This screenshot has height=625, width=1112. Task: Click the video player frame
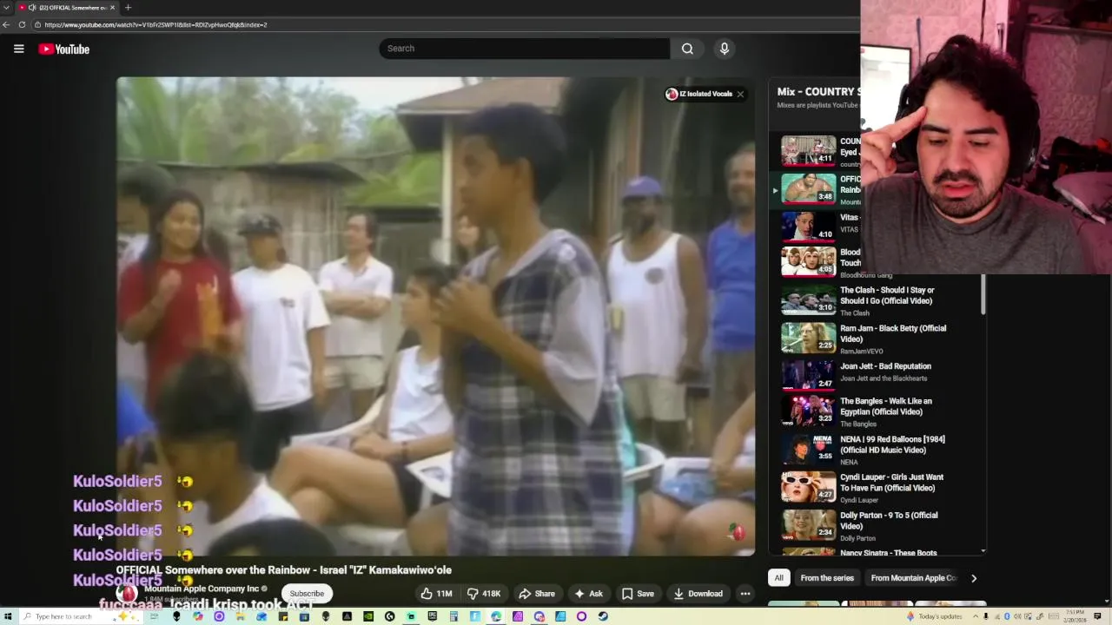(x=435, y=316)
